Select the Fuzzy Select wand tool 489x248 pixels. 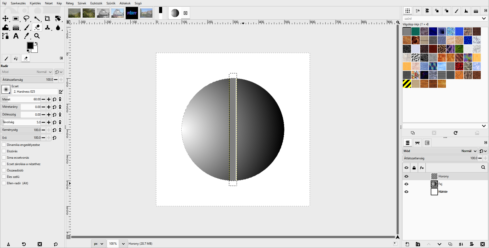pyautogui.click(x=37, y=18)
